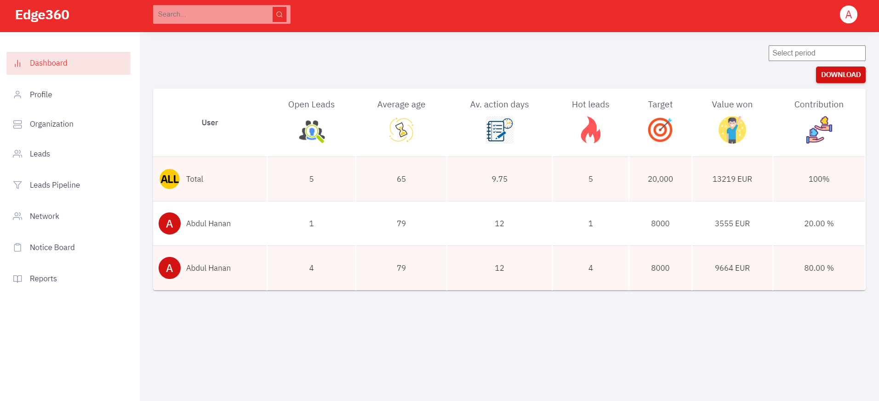Focus the Search input field
The image size is (879, 401).
point(213,15)
